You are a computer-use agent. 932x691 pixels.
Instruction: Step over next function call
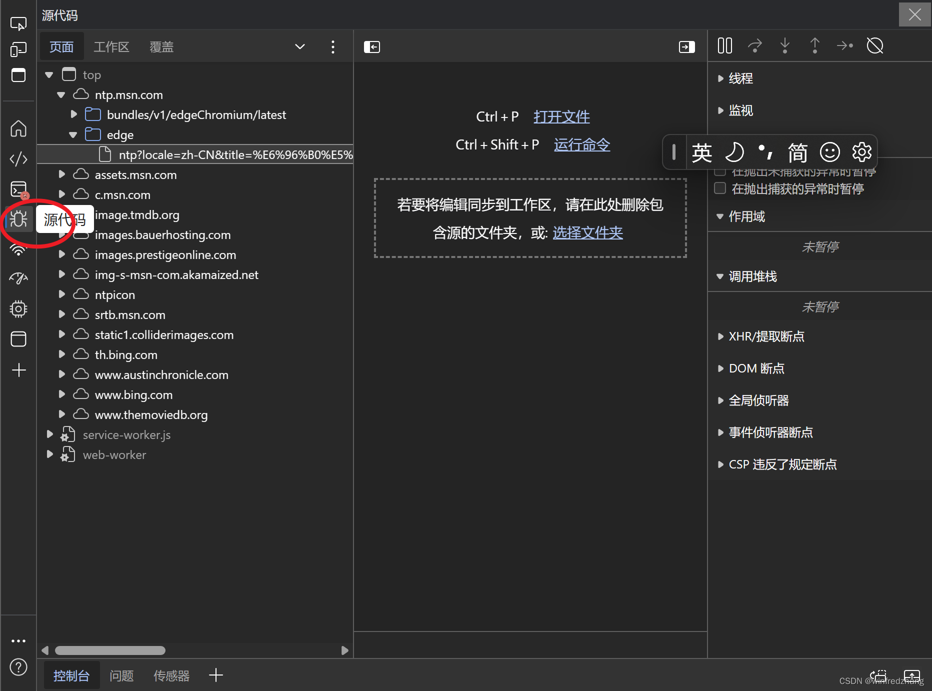tap(755, 45)
